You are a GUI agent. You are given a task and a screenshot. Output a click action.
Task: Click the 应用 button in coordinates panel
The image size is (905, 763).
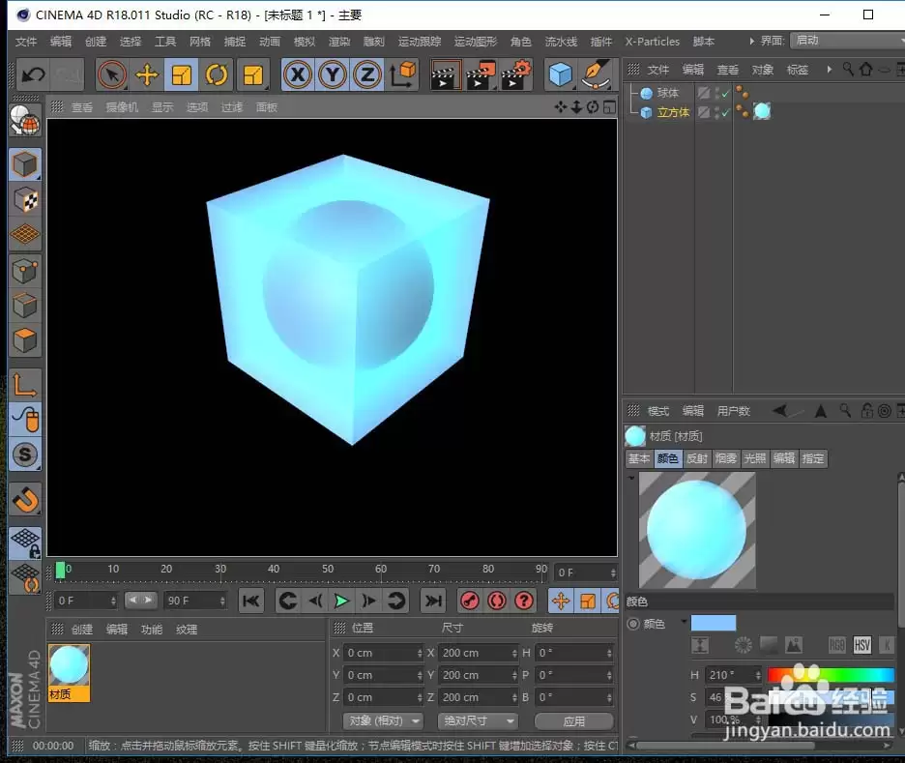[x=574, y=720]
